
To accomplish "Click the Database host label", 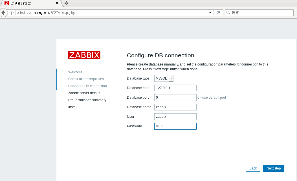I will click(x=138, y=88).
